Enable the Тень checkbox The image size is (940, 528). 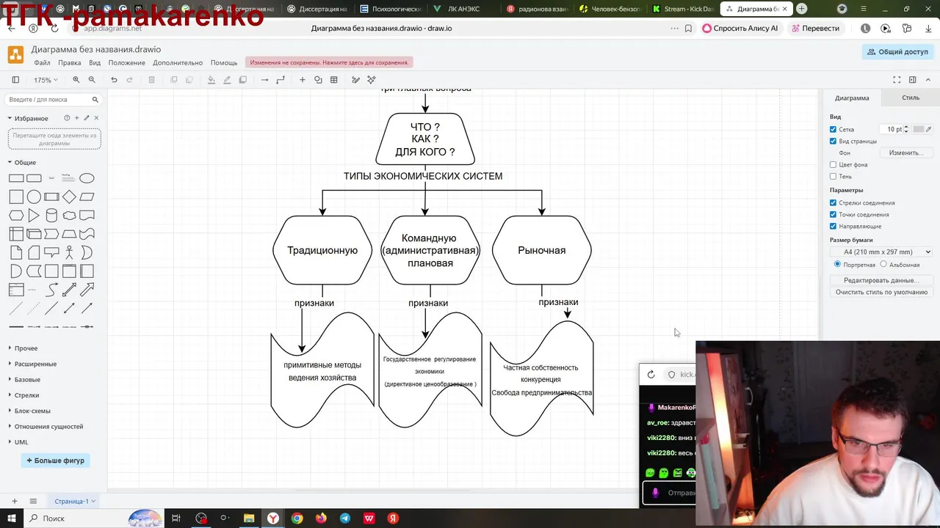tap(833, 176)
